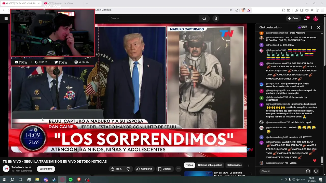Open Windows Start menu

coord(4,180)
